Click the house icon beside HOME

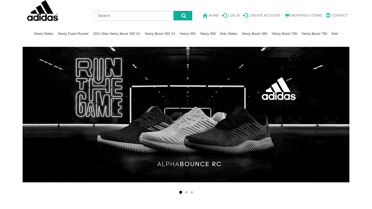(x=205, y=16)
